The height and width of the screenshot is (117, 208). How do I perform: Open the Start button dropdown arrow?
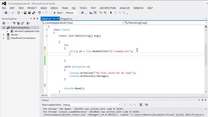coord(63,13)
